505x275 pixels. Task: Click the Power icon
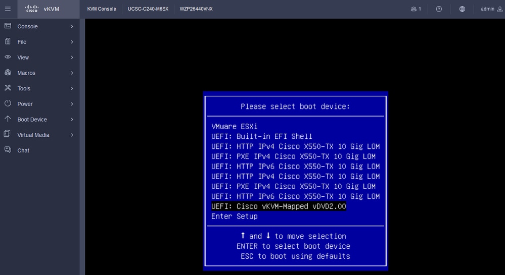pyautogui.click(x=8, y=103)
